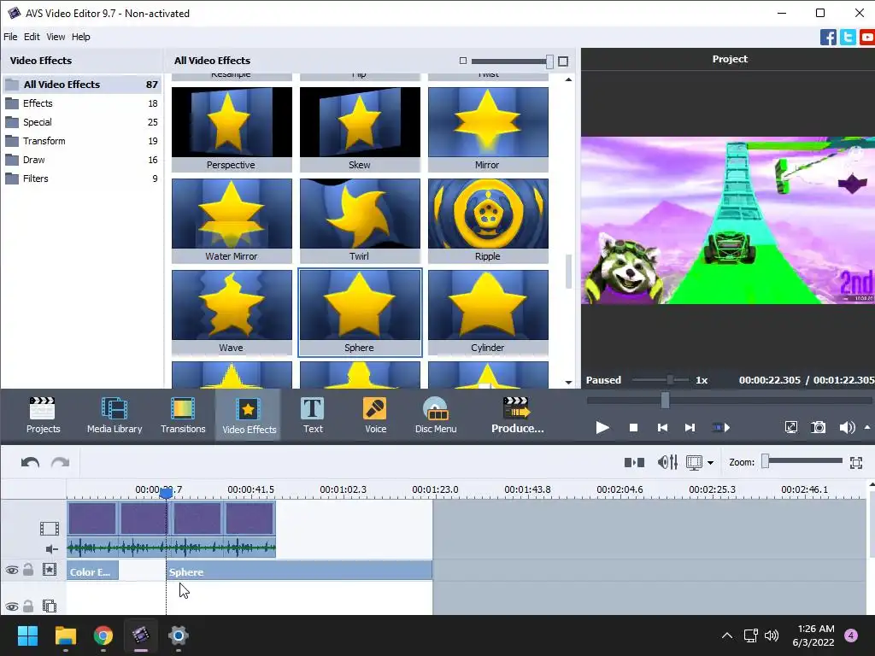The height and width of the screenshot is (656, 875).
Task: Take a snapshot of the preview
Action: (818, 428)
